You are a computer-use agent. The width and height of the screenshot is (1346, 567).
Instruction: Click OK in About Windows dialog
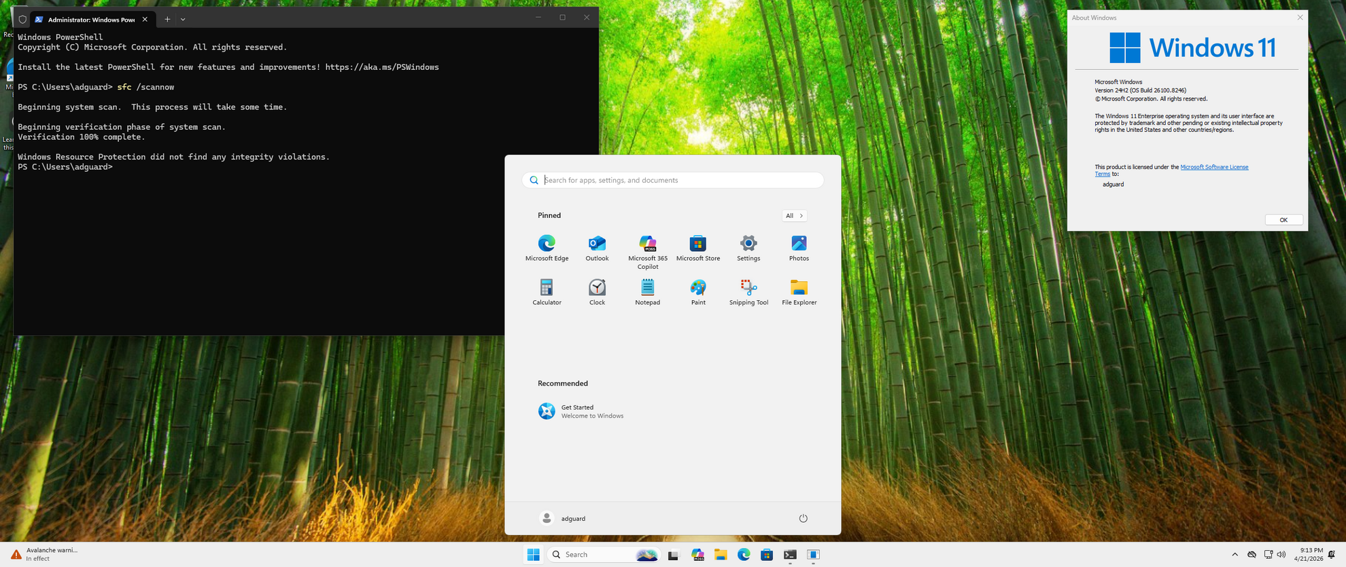point(1283,220)
